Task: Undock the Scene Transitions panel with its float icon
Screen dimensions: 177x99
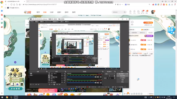Action: [x=115, y=71]
